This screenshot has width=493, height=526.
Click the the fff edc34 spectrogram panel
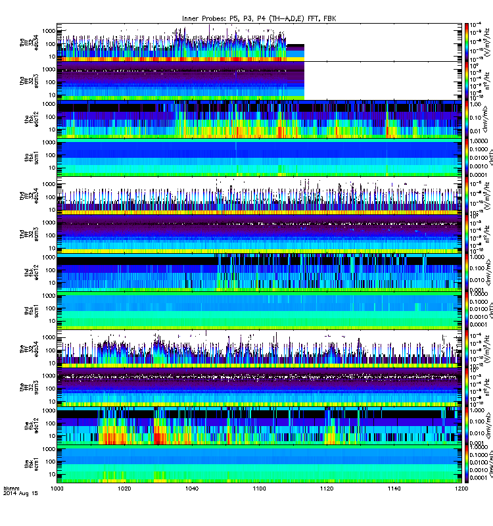pyautogui.click(x=259, y=349)
